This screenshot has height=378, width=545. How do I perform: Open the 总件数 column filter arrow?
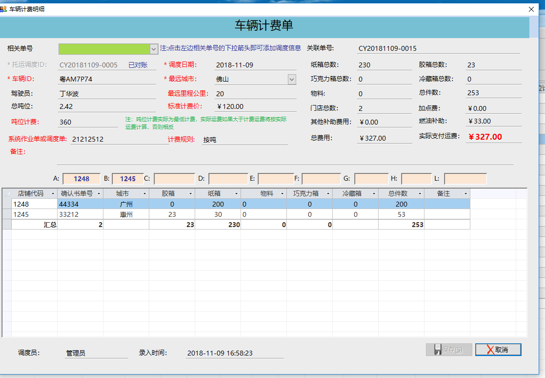pos(420,194)
